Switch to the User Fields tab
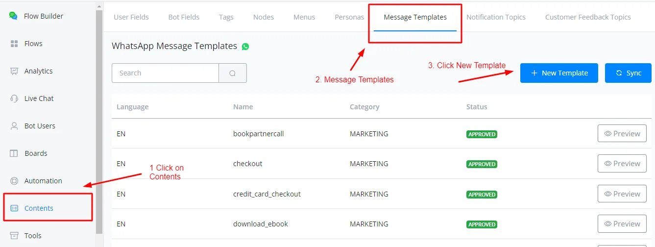The image size is (655, 247). click(131, 17)
